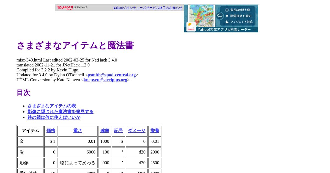This screenshot has height=173, width=330.
Task: Click the アイテム column header cell
Action: pyautogui.click(x=31, y=131)
